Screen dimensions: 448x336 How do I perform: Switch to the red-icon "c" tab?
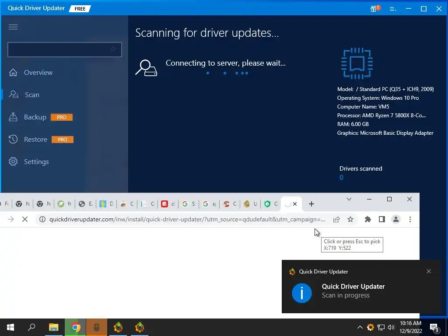click(x=168, y=204)
